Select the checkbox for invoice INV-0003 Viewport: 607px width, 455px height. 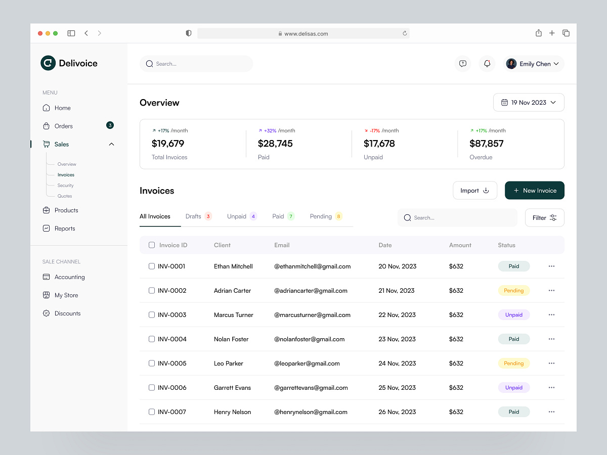[x=152, y=314]
